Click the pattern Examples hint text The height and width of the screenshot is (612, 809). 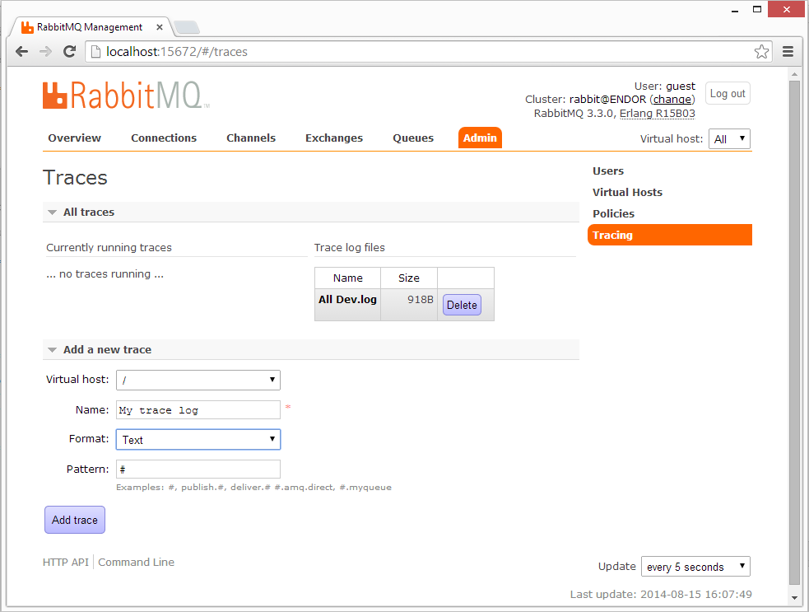click(x=253, y=487)
